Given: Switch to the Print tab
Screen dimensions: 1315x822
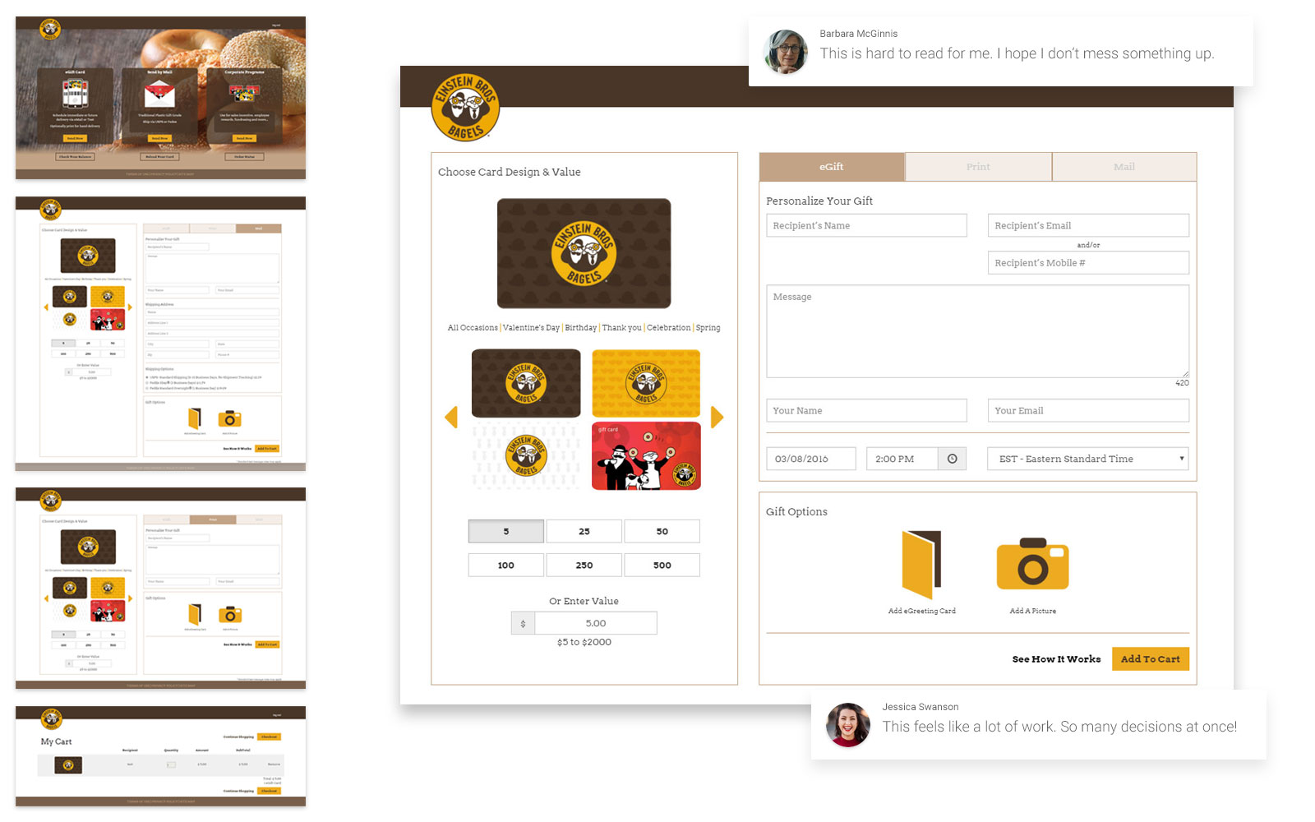Looking at the screenshot, I should pyautogui.click(x=978, y=167).
